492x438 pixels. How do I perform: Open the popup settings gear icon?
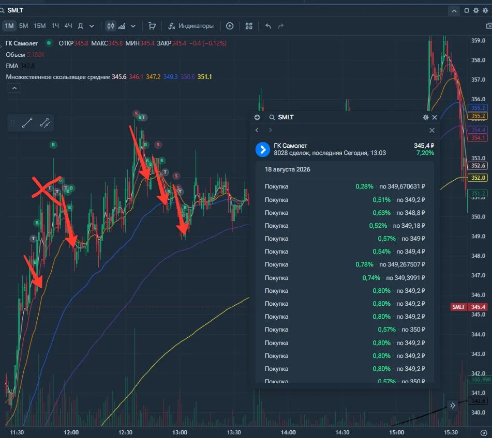coord(426,117)
